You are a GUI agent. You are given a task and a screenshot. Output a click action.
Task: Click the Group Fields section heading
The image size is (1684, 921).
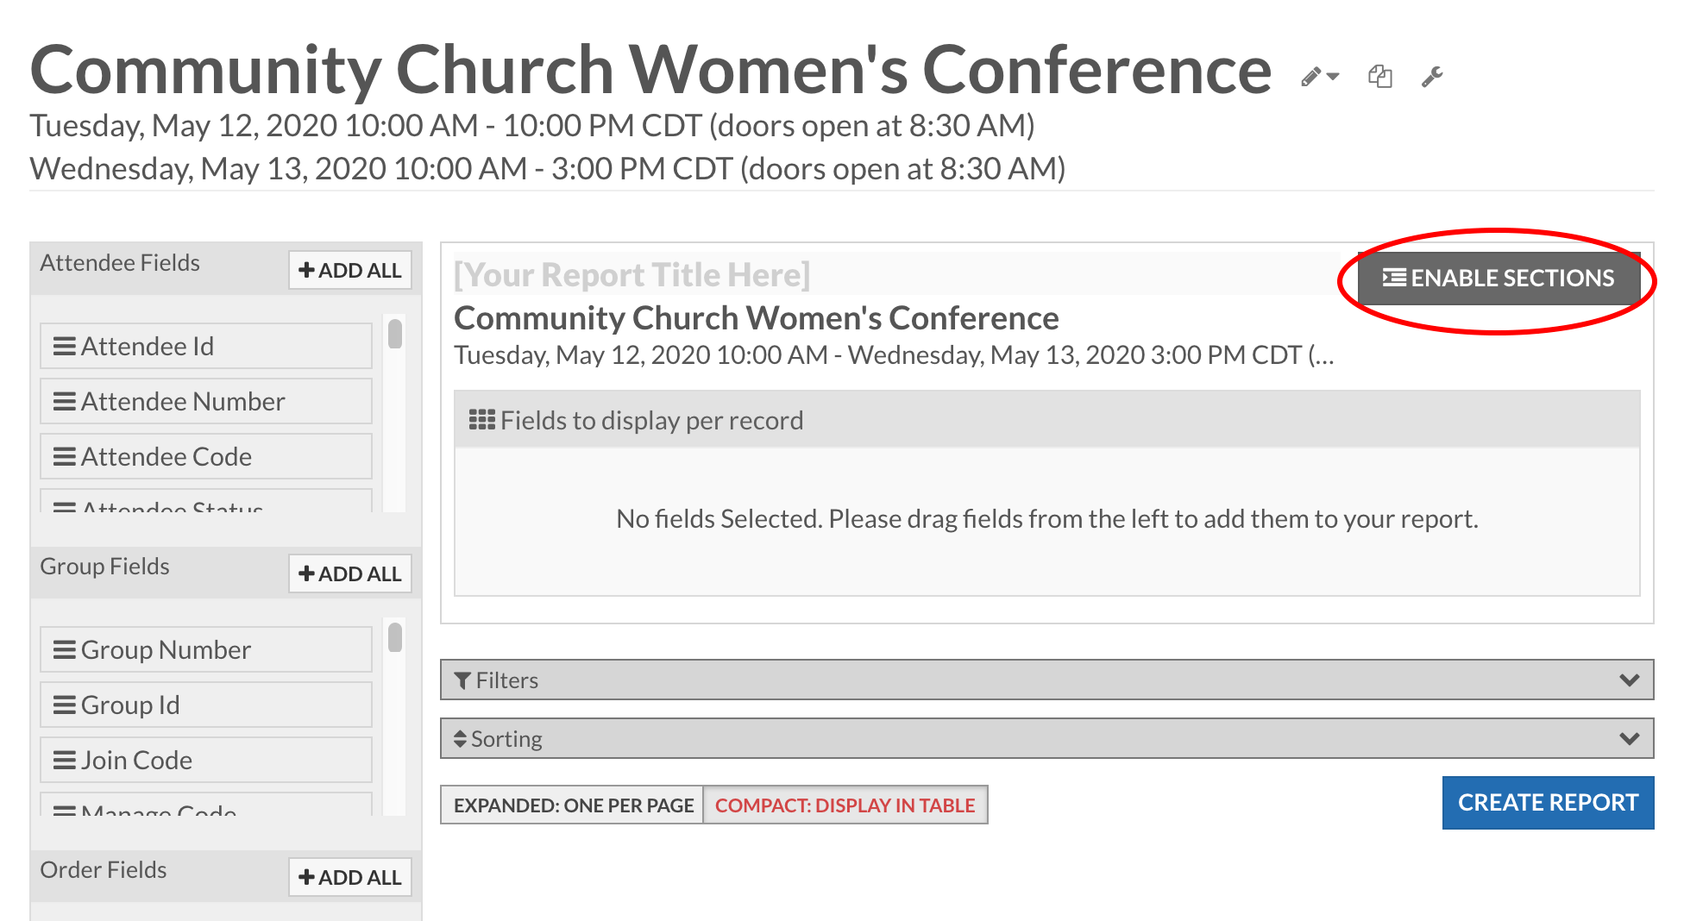pyautogui.click(x=104, y=567)
